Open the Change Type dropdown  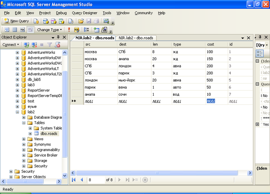click(49, 29)
